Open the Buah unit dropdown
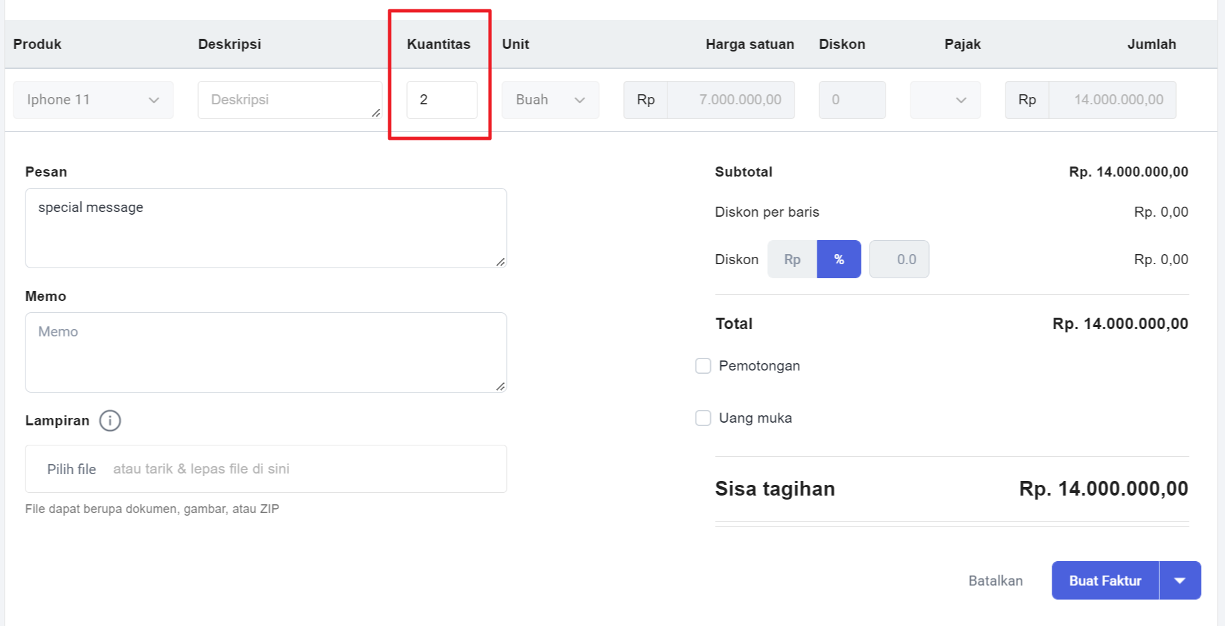 (550, 100)
